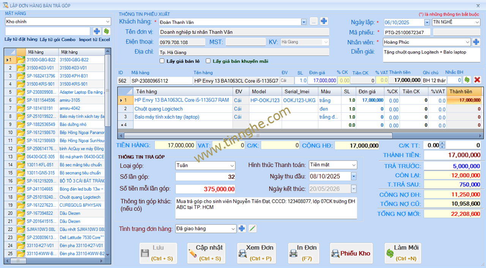Click the Import từ Excel link
Screen dimensions: 486x268
pos(94,40)
